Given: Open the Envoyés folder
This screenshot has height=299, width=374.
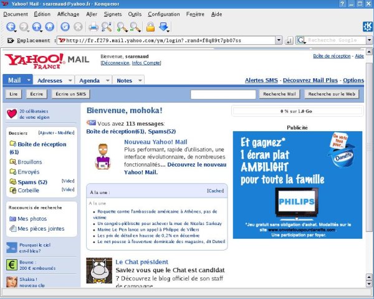Looking at the screenshot, I should [x=29, y=172].
